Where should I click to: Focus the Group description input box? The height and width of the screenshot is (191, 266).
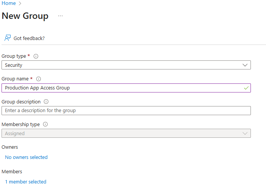(126, 111)
